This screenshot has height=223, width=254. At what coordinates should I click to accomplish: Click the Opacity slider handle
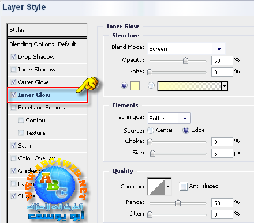click(185, 61)
